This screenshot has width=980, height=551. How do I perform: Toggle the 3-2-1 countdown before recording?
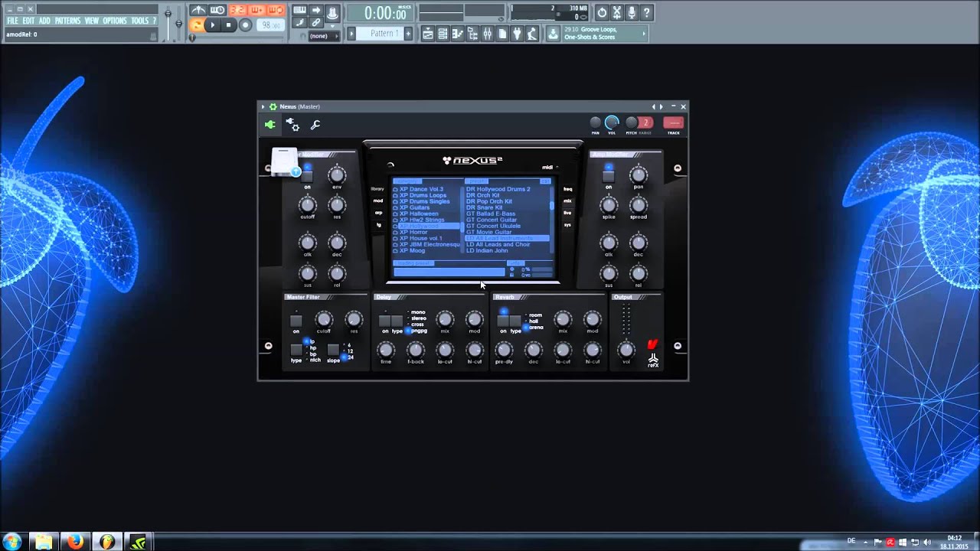[237, 10]
